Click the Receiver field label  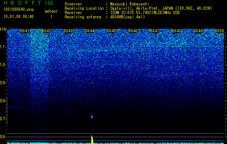(73, 13)
